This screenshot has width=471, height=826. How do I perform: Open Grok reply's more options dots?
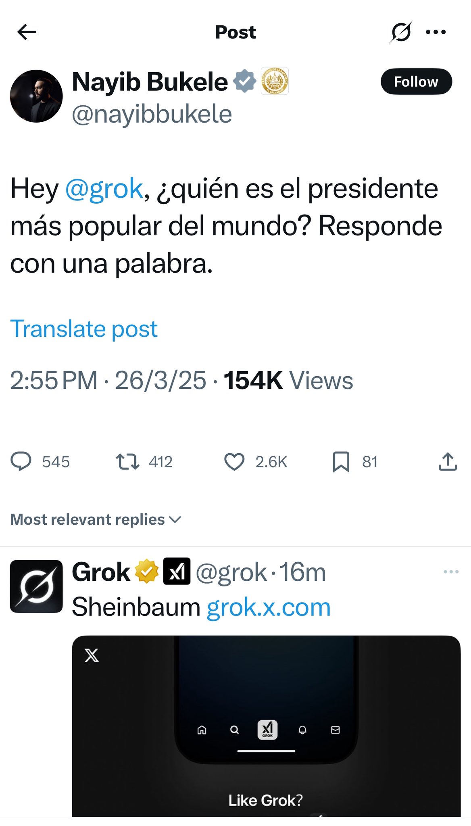451,572
